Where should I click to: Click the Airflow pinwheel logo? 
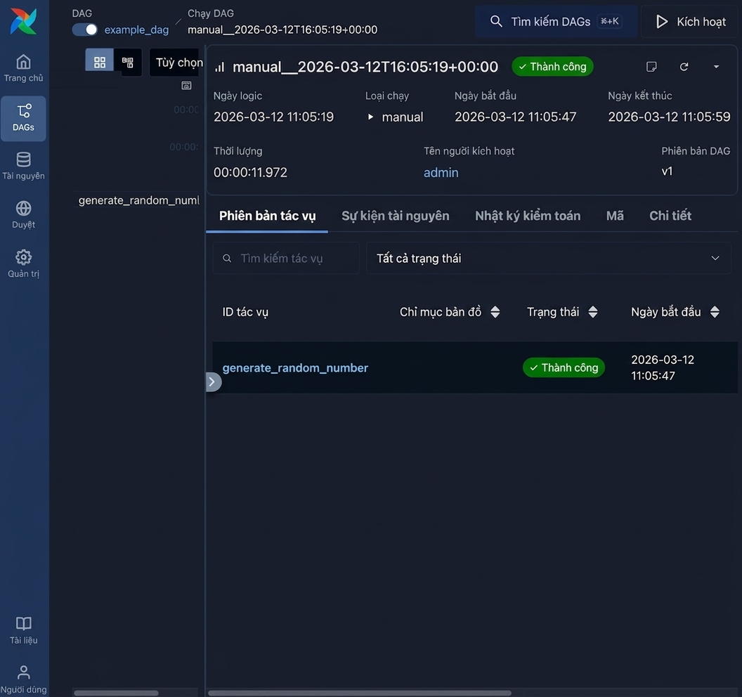(23, 21)
